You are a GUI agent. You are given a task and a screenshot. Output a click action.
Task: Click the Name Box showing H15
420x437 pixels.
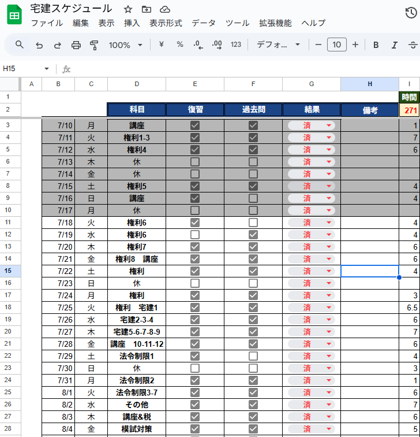(23, 69)
